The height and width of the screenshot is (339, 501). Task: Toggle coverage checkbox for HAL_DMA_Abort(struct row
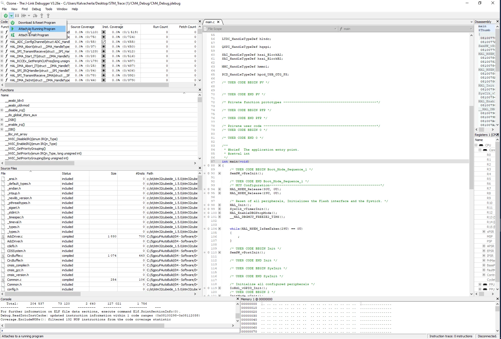pyautogui.click(x=104, y=46)
